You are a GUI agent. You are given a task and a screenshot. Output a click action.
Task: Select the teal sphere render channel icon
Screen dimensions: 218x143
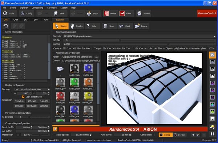(x=212, y=104)
